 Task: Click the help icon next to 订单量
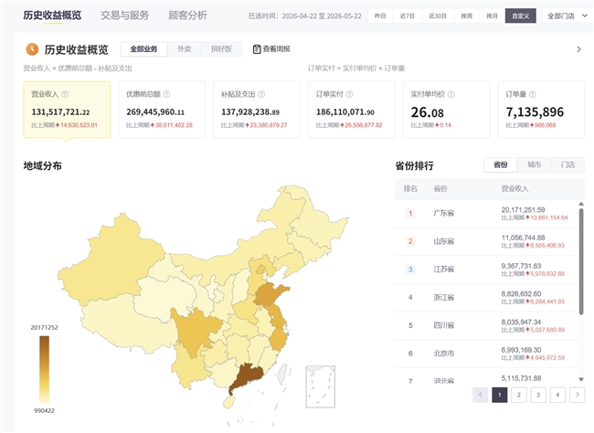pyautogui.click(x=532, y=94)
